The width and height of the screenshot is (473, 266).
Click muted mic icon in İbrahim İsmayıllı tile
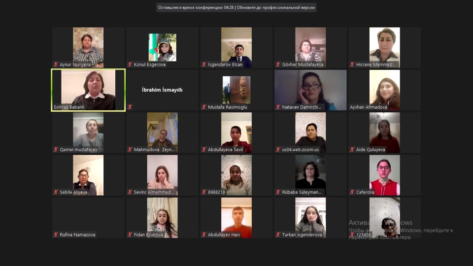(130, 107)
